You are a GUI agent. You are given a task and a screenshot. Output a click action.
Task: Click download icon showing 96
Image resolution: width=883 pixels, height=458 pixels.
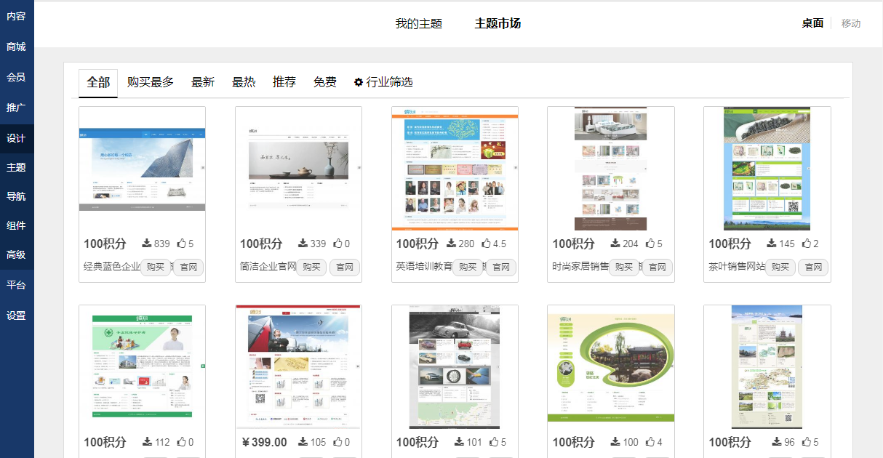776,442
